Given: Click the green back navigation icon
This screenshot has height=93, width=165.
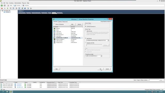Looking at the screenshot, I should [x=2, y=5].
